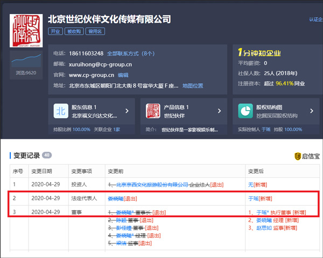
Task: Click struck-through 陈颖 董事 entry
Action: 131,220
